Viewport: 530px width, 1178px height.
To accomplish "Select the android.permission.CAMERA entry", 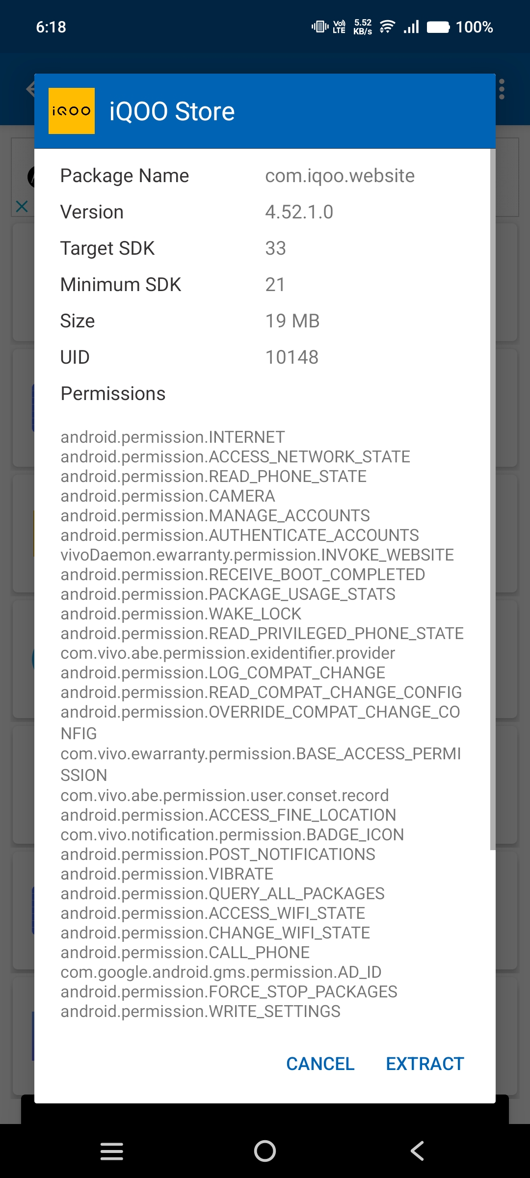I will (x=168, y=496).
